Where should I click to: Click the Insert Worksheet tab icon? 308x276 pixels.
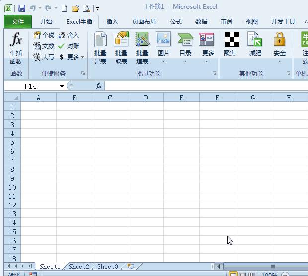pos(131,266)
